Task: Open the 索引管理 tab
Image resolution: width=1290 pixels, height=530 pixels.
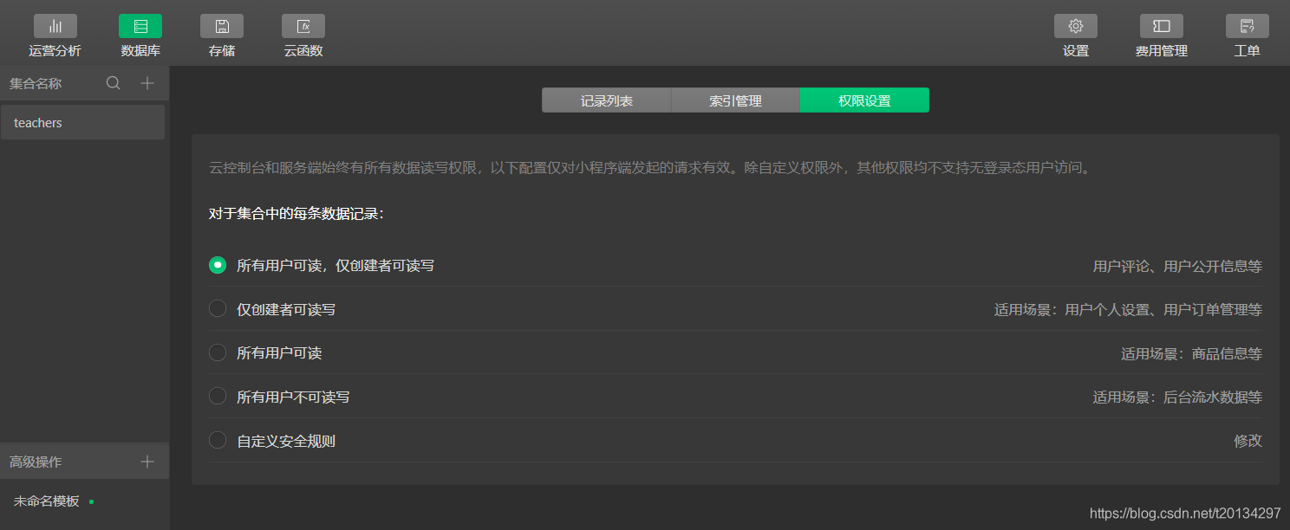Action: tap(734, 100)
